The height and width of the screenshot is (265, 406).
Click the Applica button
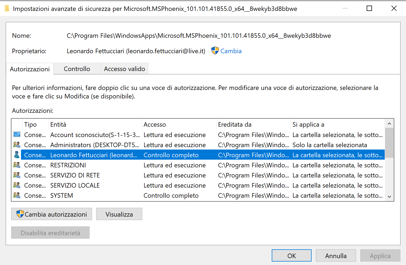380,255
